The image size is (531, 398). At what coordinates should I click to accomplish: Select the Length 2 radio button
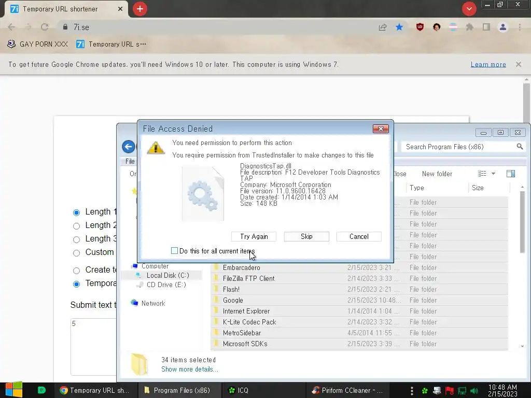[x=77, y=226]
